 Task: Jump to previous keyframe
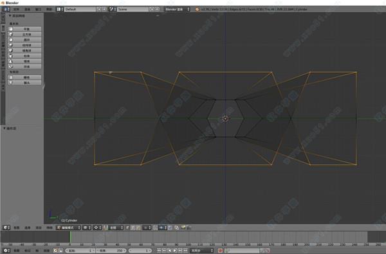pos(164,251)
